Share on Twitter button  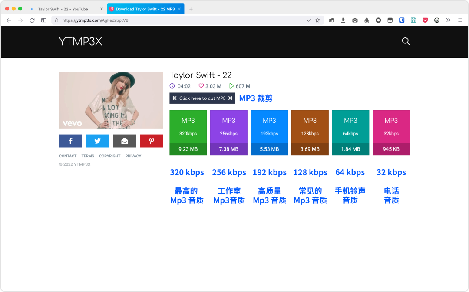click(x=98, y=141)
